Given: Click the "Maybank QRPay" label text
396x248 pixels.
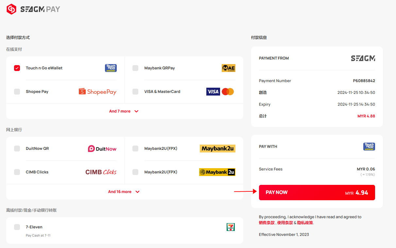Looking at the screenshot, I should (x=160, y=68).
